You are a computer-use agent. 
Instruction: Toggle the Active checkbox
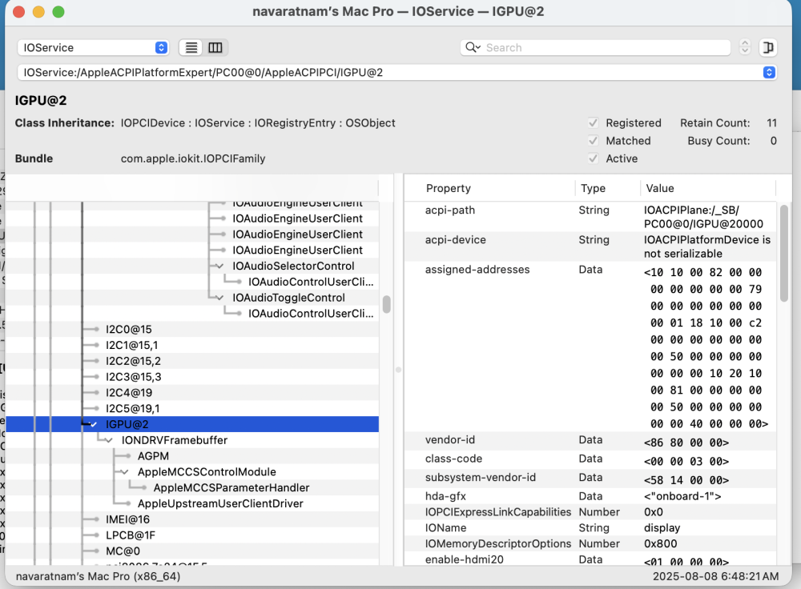[593, 158]
